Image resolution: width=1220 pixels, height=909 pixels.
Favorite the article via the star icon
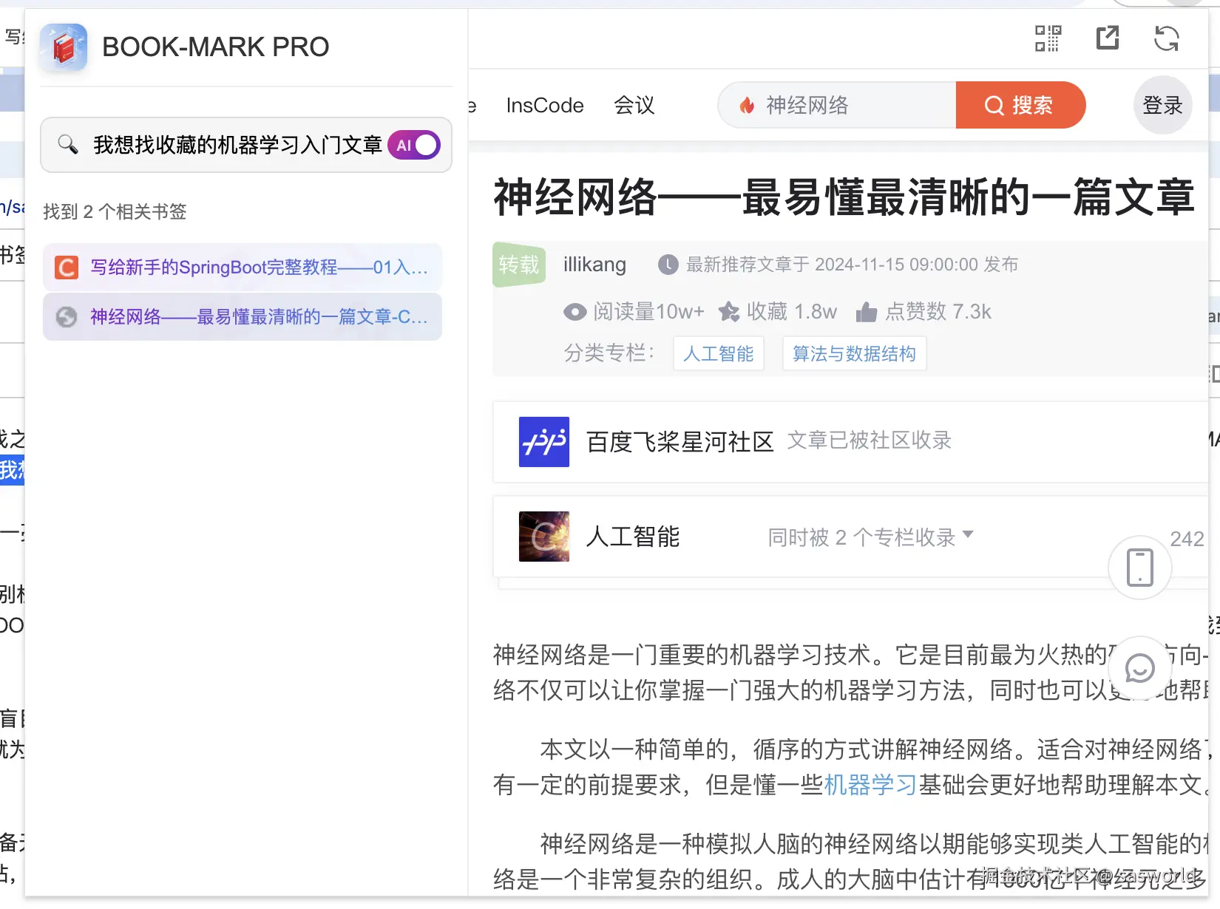(x=730, y=311)
